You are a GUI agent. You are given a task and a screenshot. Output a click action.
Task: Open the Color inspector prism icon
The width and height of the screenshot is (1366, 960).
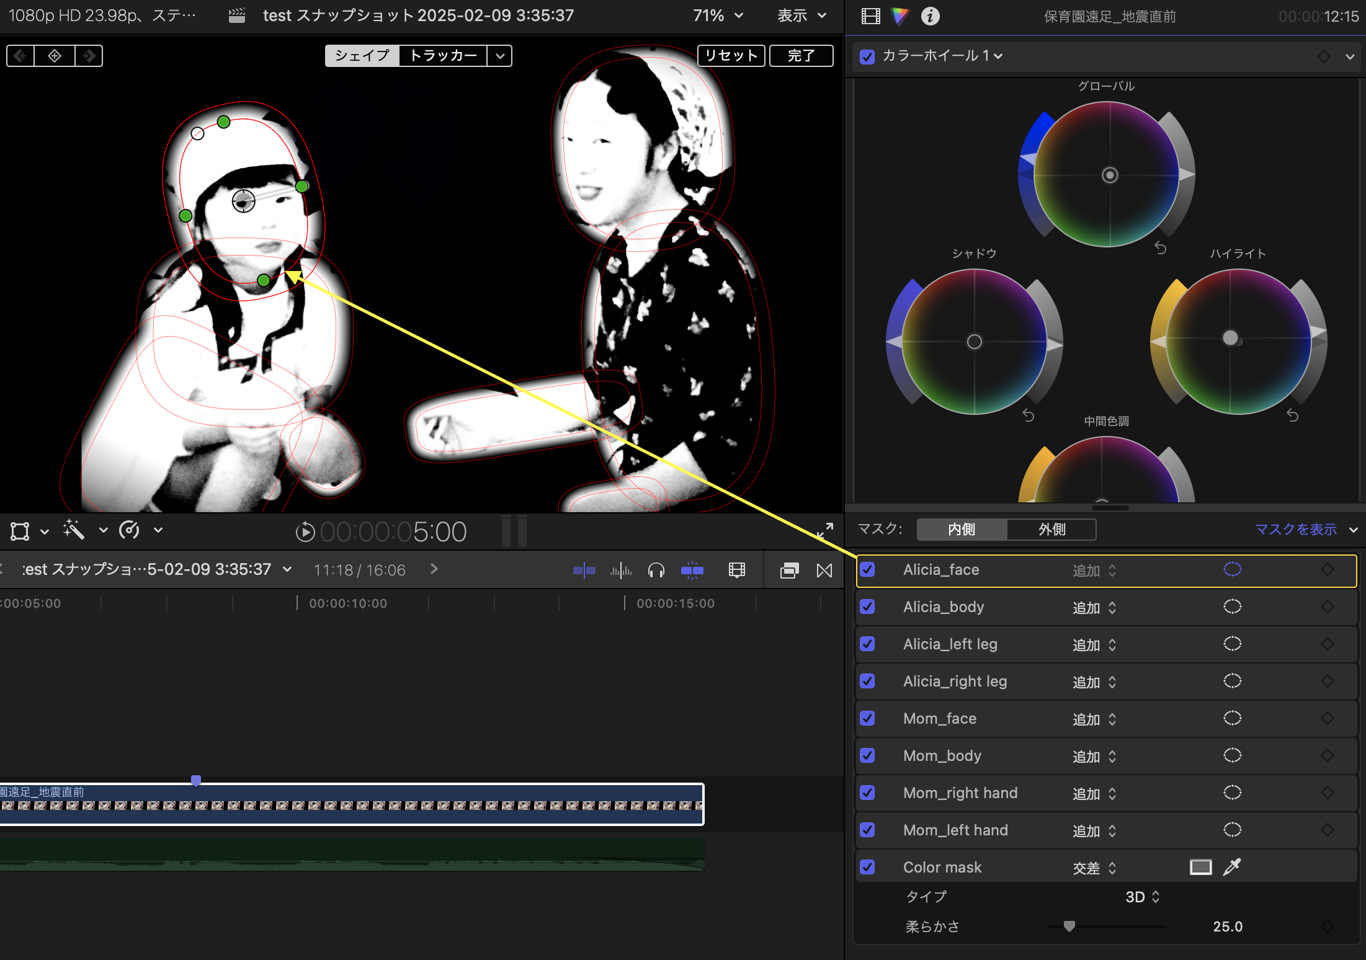point(900,16)
